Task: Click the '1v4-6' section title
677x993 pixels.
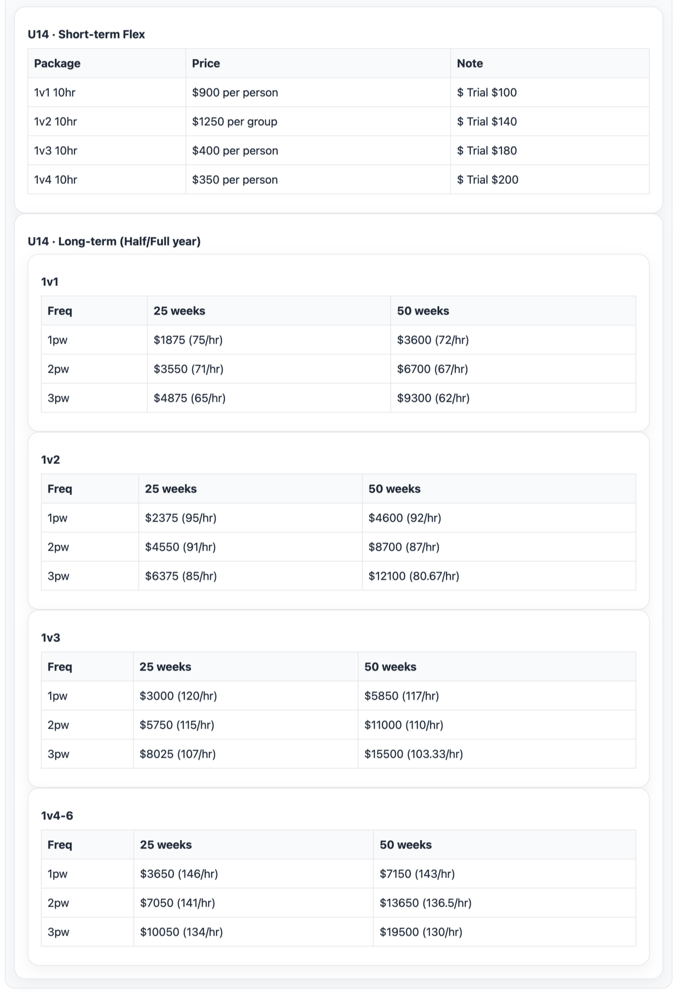Action: tap(57, 816)
